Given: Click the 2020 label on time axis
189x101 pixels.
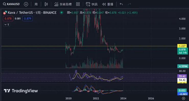Looking at the screenshot, I should 69,98.
